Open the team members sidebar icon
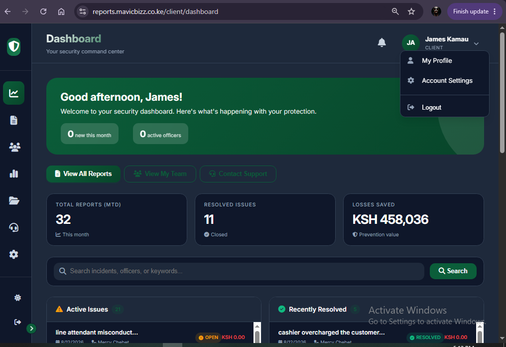This screenshot has width=506, height=347. [14, 147]
